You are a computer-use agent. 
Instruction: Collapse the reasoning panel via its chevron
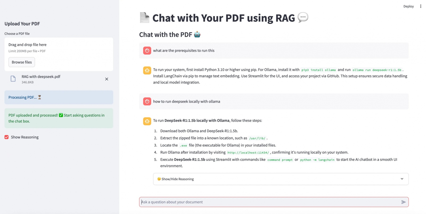coord(402,179)
